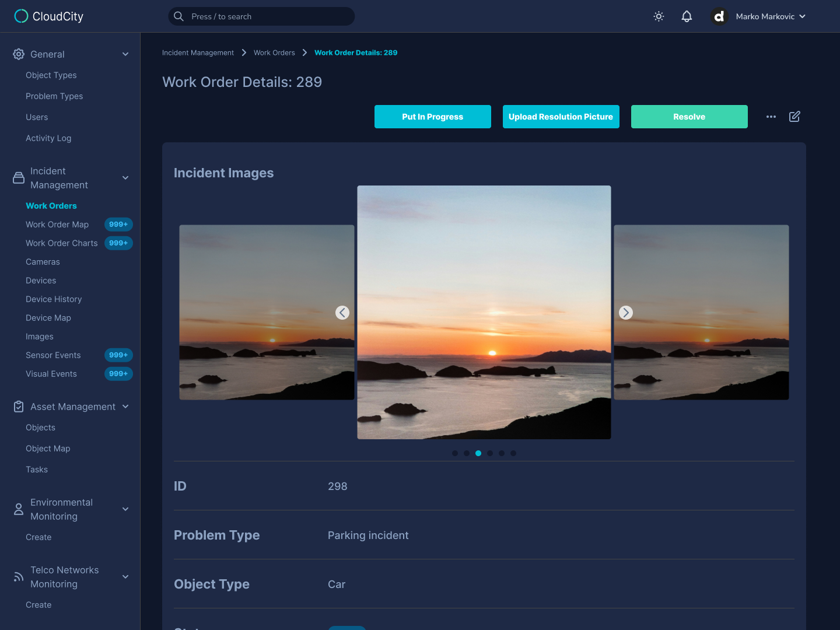Select Work Order Map in the sidebar
This screenshot has width=840, height=630.
(57, 224)
